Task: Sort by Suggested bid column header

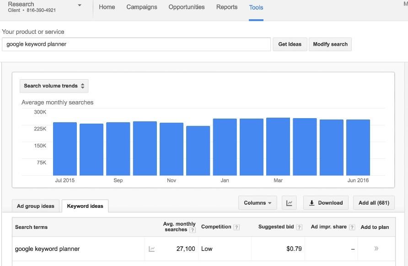Action: (276, 227)
